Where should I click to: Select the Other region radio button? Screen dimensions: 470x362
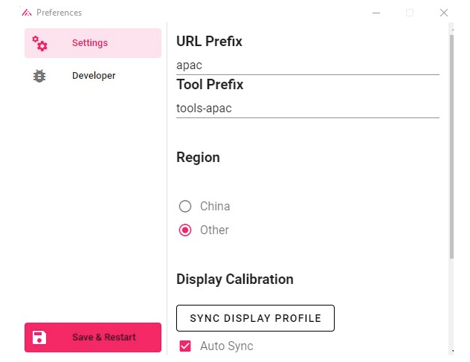click(x=185, y=230)
